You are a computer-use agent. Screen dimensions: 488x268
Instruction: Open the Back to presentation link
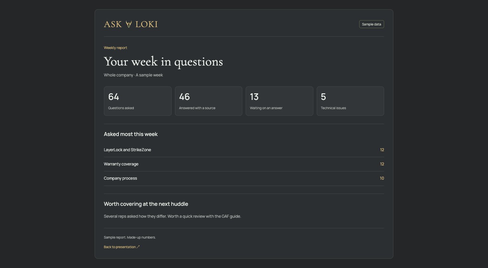click(122, 247)
